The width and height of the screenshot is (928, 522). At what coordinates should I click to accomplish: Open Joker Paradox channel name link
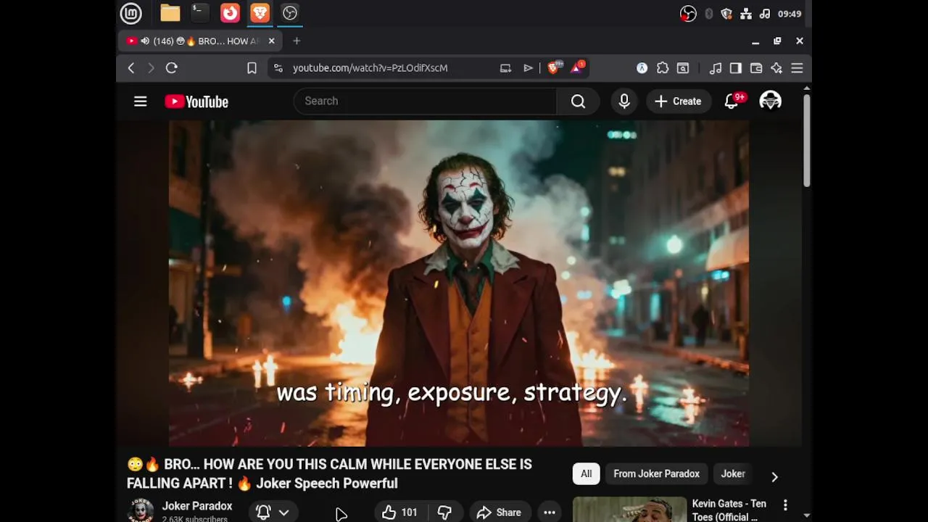pyautogui.click(x=197, y=506)
